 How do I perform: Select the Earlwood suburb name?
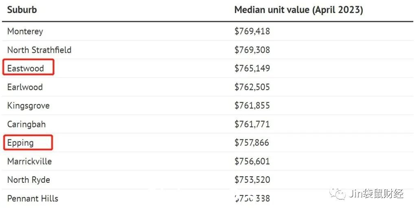[25, 87]
